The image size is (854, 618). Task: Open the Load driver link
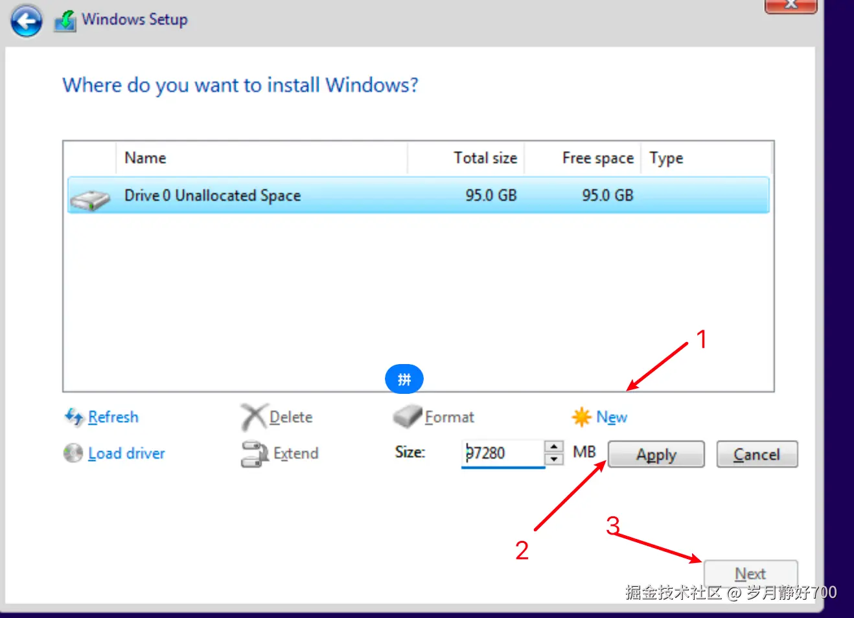[126, 453]
